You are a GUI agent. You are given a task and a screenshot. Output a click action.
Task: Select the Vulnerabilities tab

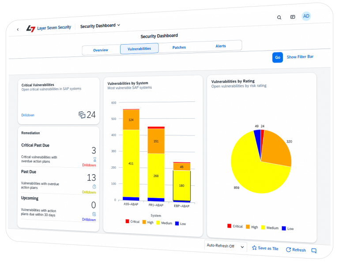tap(139, 49)
